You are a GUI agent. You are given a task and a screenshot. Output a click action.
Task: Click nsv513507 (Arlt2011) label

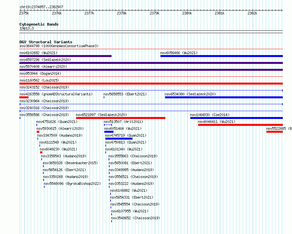click(123, 122)
